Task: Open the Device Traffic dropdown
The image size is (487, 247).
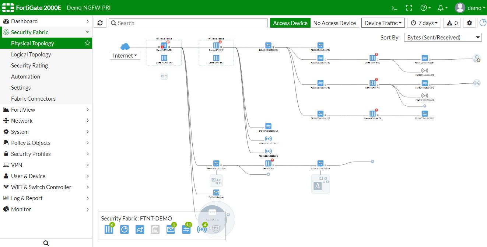Action: tap(383, 23)
